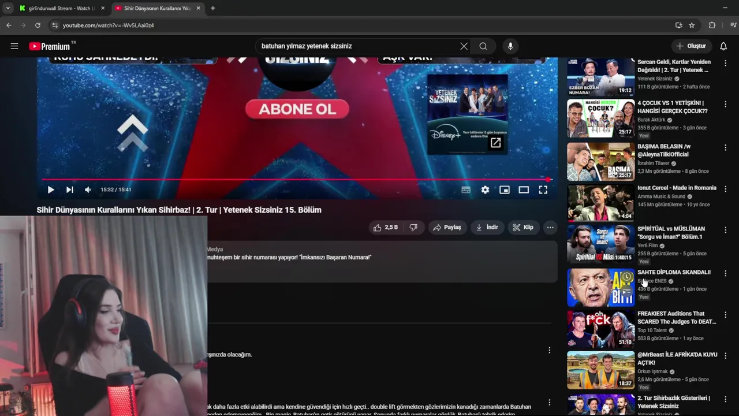Screen dimensions: 739x416
Task: Open browser extensions puzzle icon
Action: tap(712, 25)
